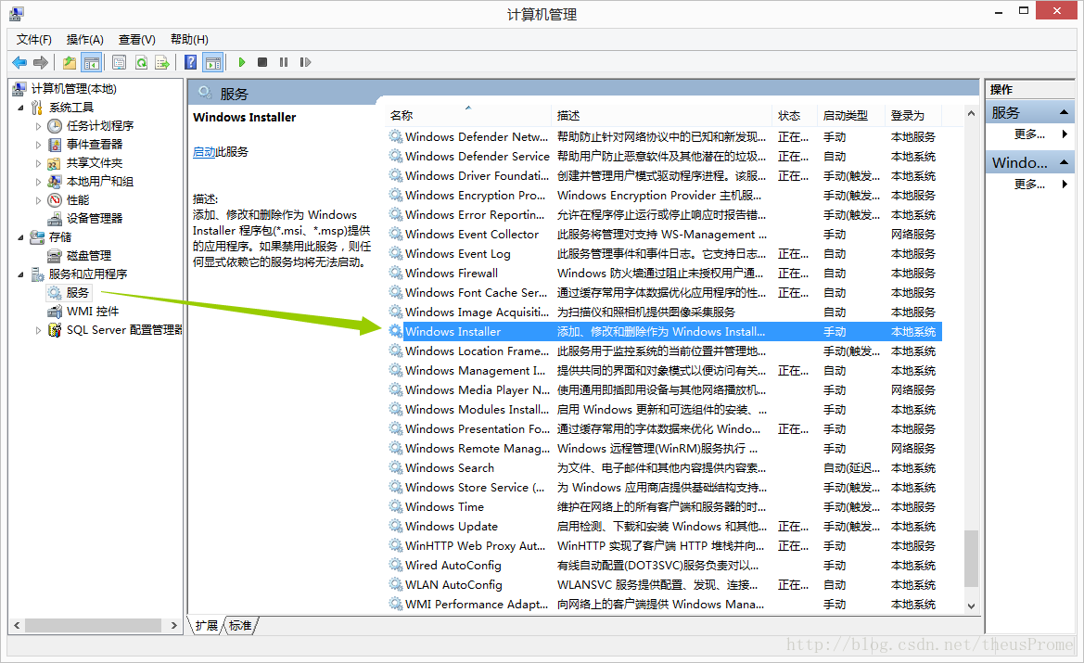This screenshot has height=663, width=1084.
Task: Stop the service with the square icon
Action: 262,62
